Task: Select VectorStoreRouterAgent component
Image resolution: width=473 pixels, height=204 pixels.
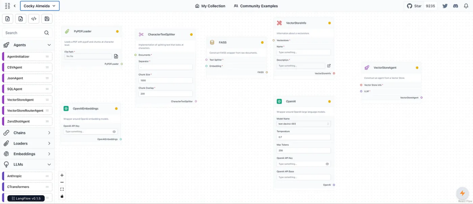Action: [27, 111]
